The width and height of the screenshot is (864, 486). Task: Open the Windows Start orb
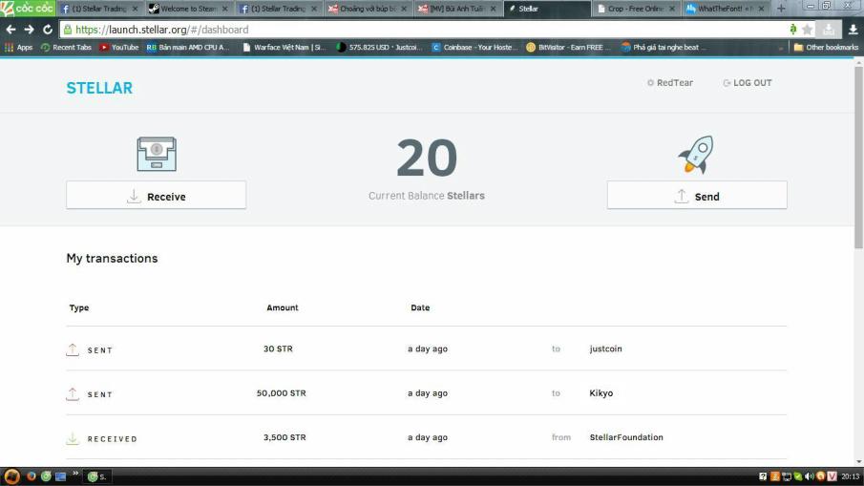click(11, 476)
